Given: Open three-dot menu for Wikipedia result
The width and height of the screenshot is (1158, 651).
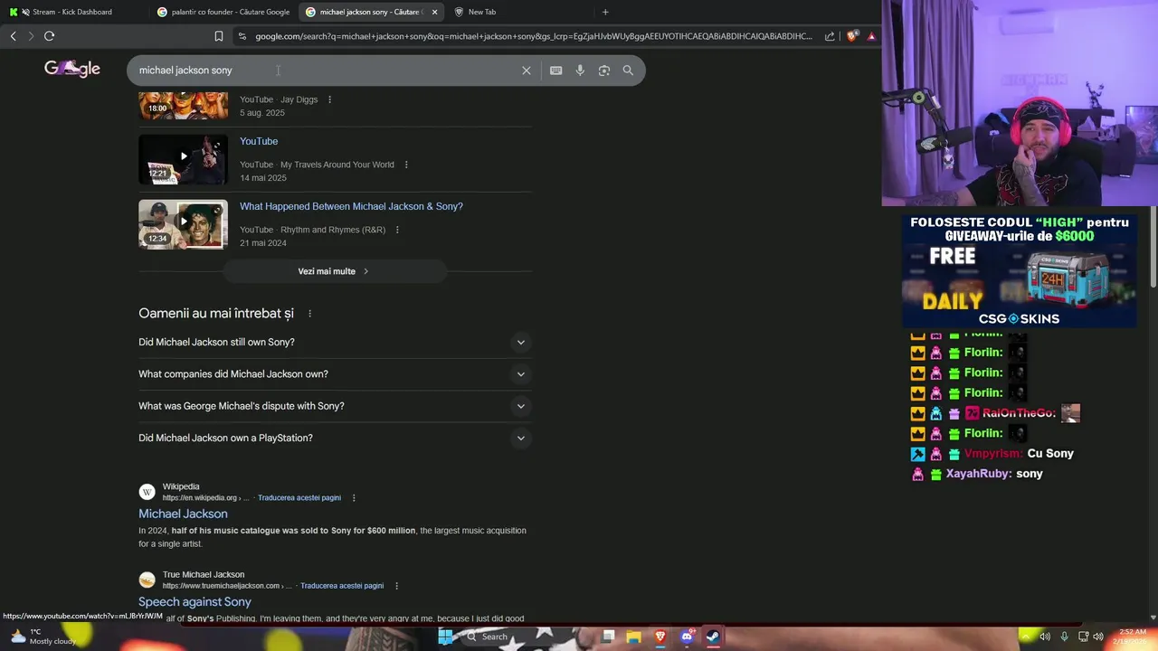Looking at the screenshot, I should [x=354, y=498].
